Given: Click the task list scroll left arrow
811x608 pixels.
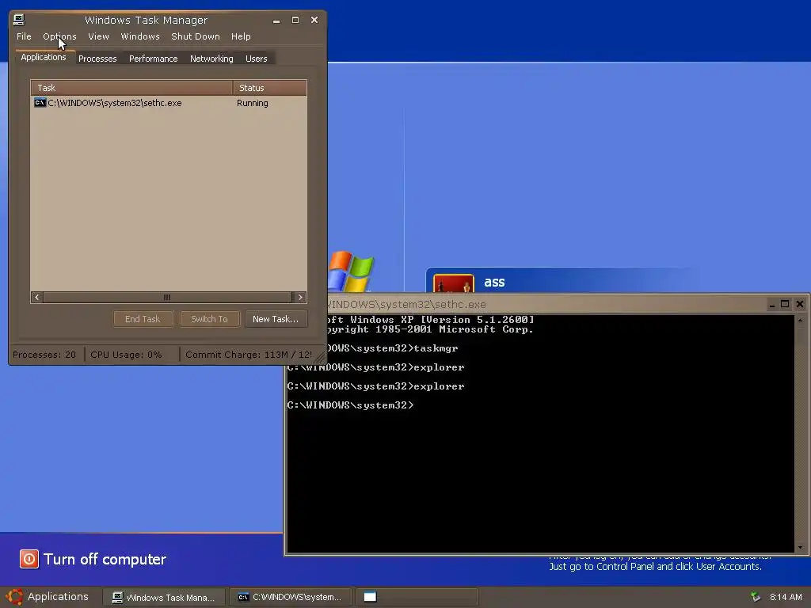Looking at the screenshot, I should 36,298.
